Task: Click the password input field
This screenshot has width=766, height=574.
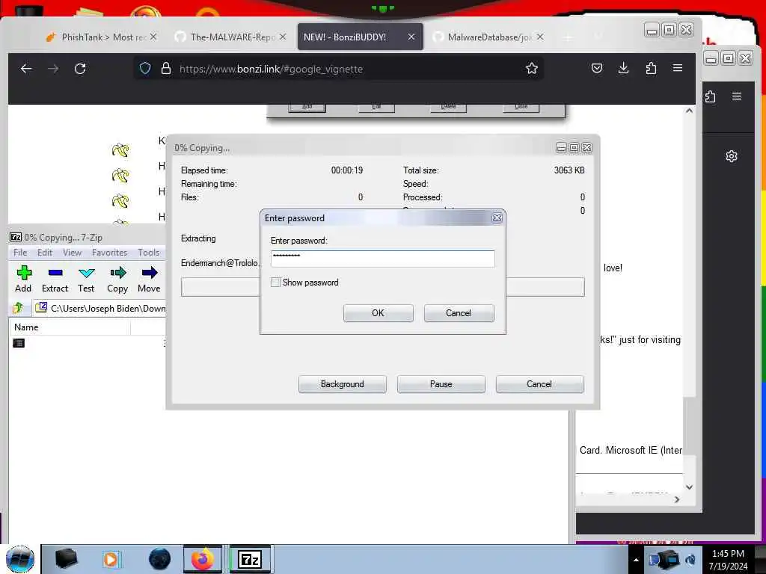Action: coord(382,259)
